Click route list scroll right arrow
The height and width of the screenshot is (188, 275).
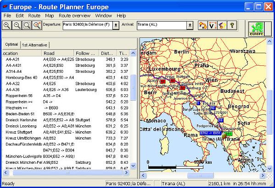coord(126,172)
